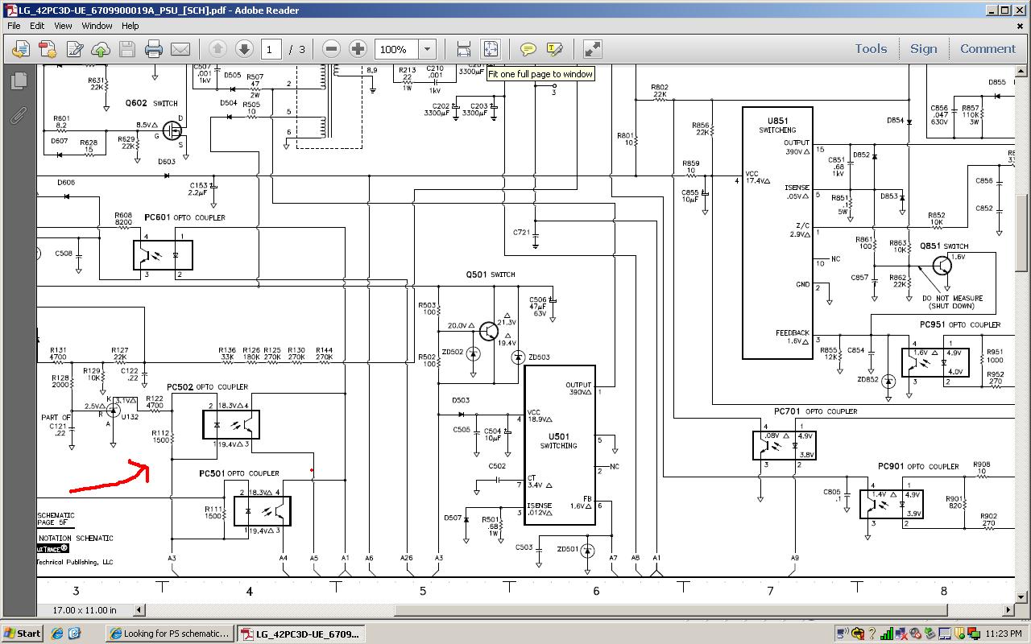Open the zoom level dropdown
Screen dimensions: 1031x644
(x=428, y=49)
